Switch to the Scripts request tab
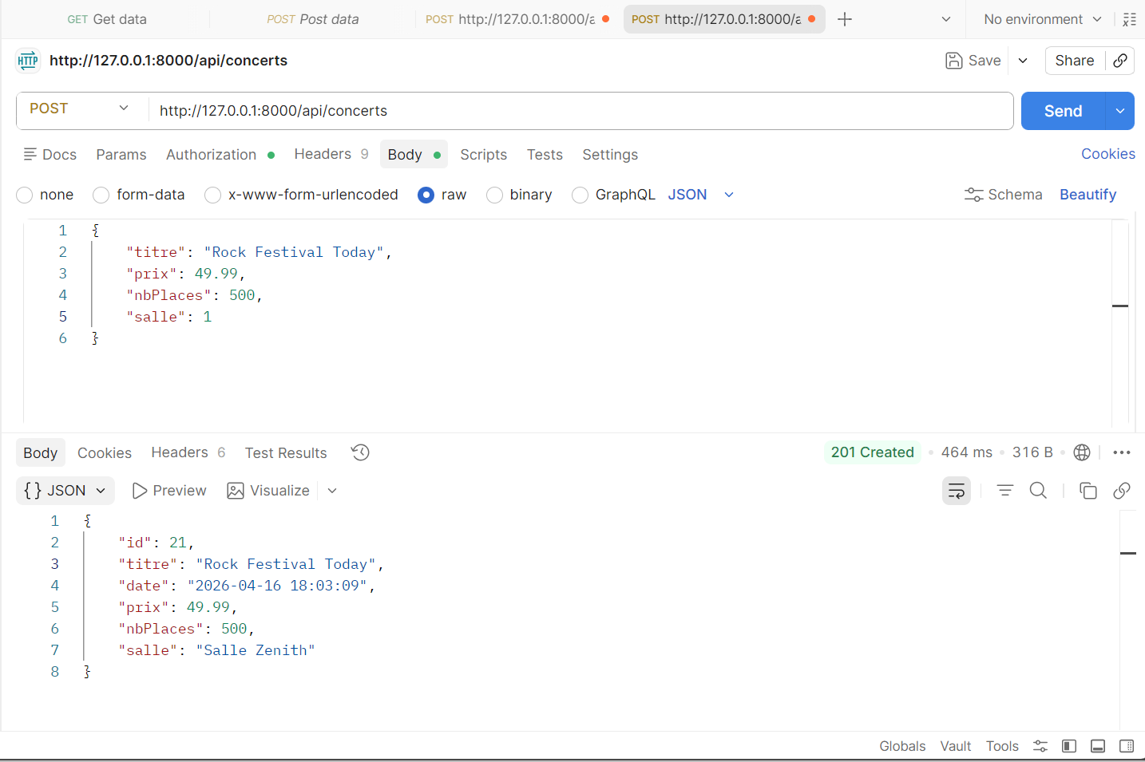This screenshot has width=1145, height=762. (483, 155)
